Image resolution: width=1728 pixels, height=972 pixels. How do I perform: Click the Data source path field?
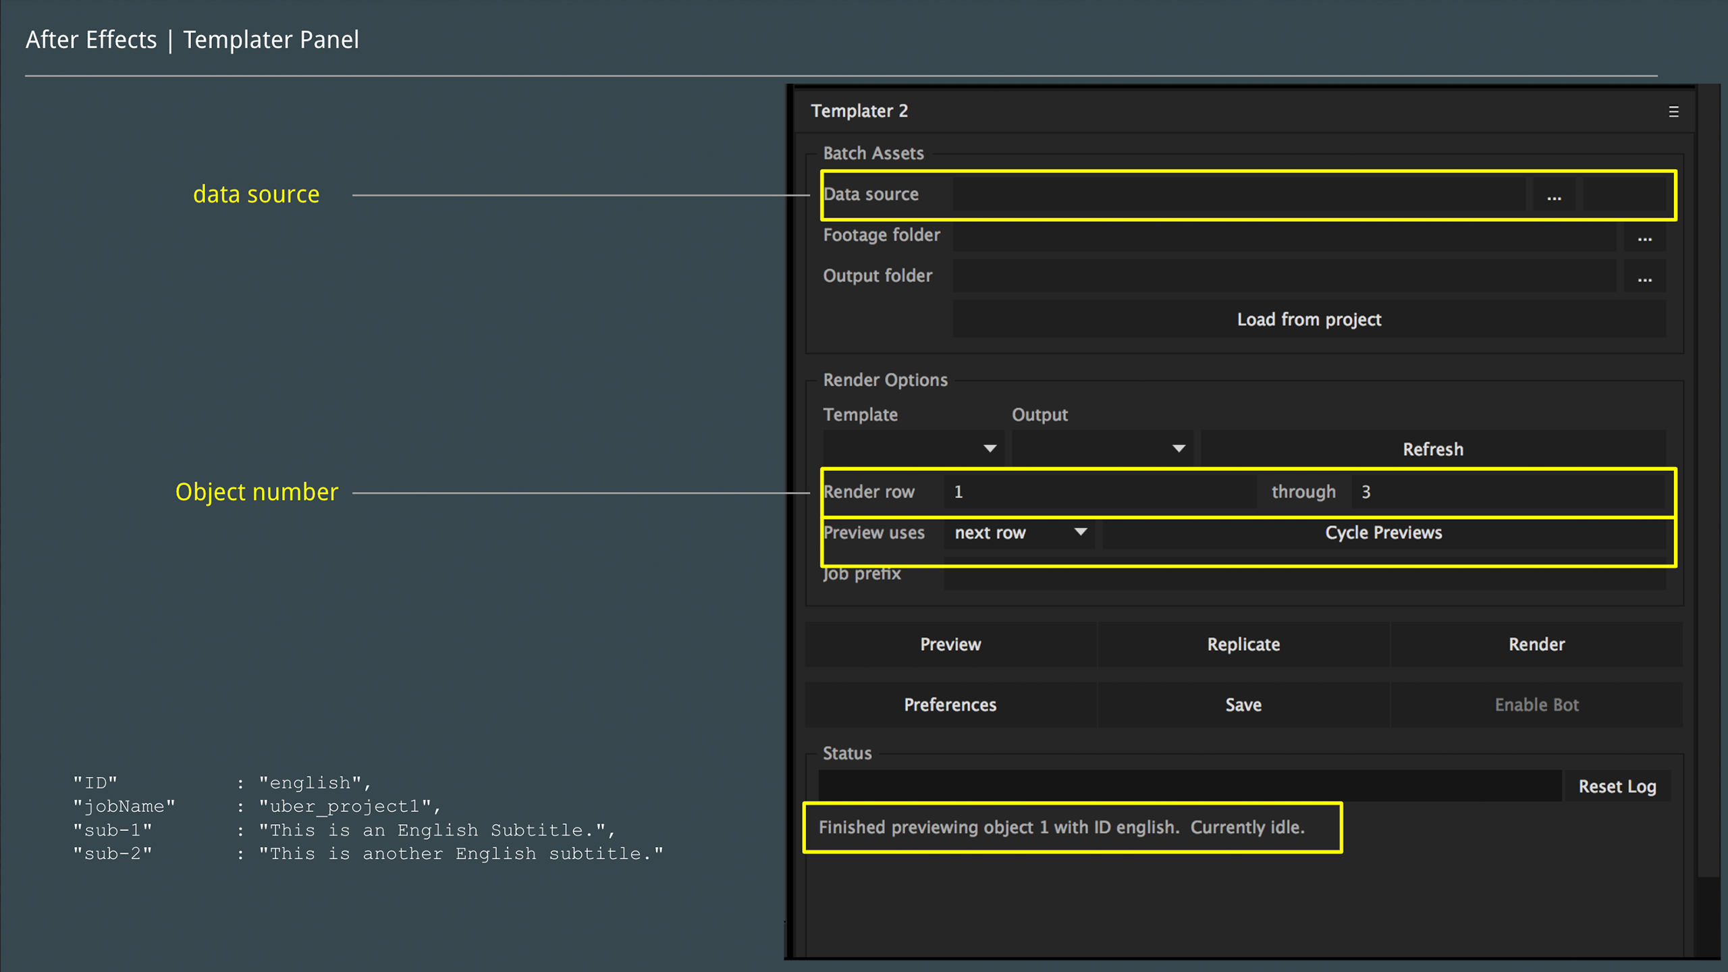tap(1239, 195)
